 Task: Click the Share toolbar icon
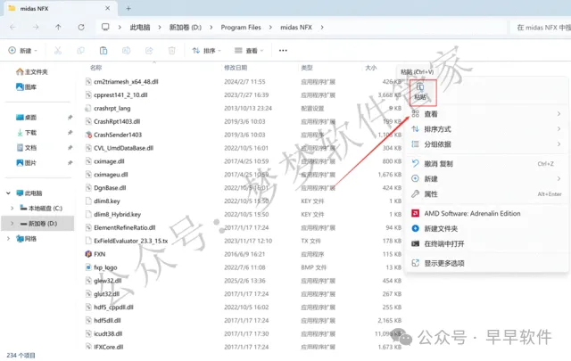[x=149, y=51]
